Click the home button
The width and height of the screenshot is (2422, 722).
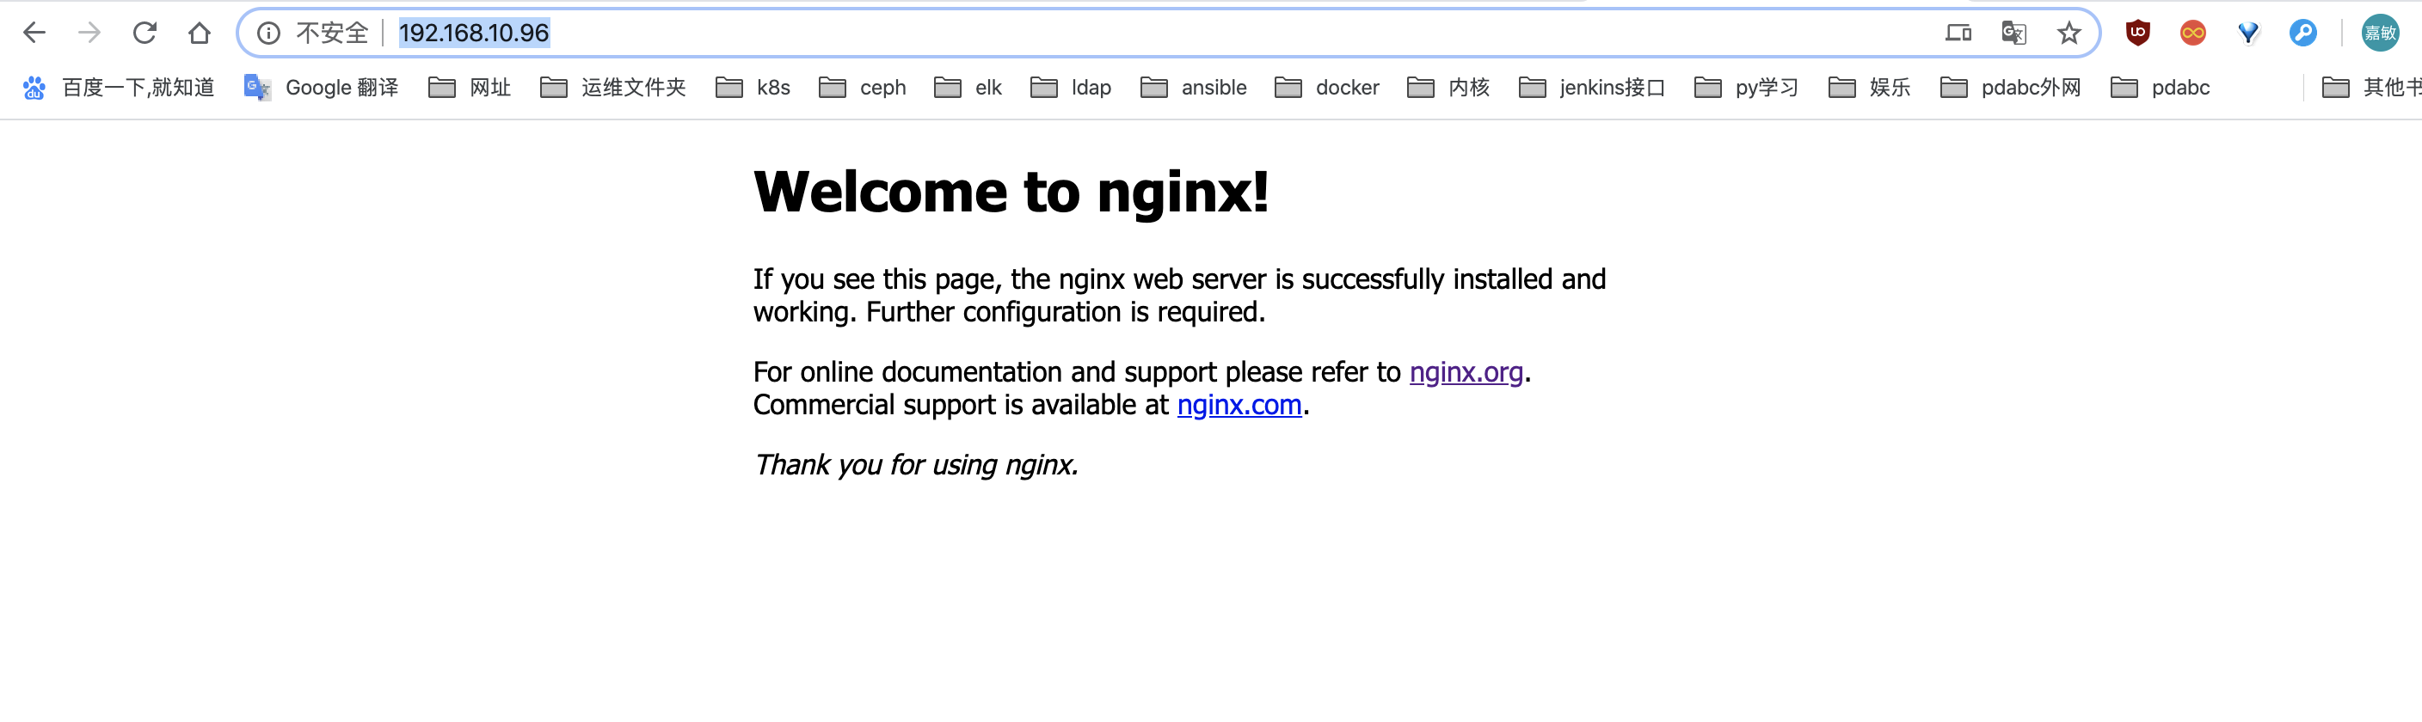[200, 31]
